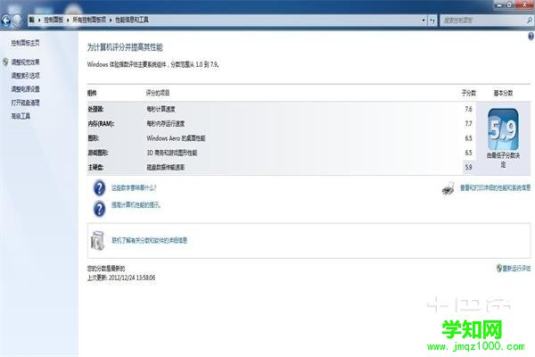Click the 主硬盘 row label
The image size is (535, 357).
point(95,167)
